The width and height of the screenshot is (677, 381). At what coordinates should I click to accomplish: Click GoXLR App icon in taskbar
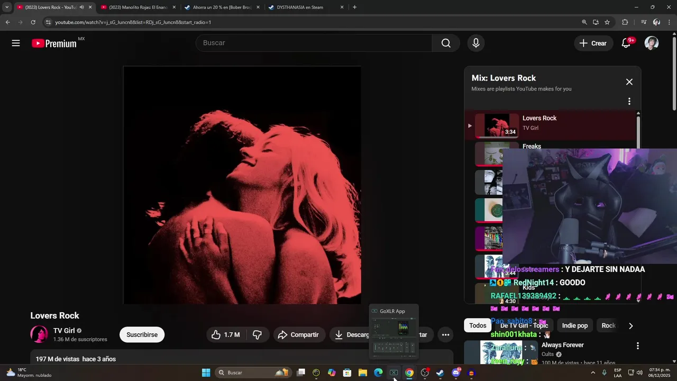[x=394, y=373]
